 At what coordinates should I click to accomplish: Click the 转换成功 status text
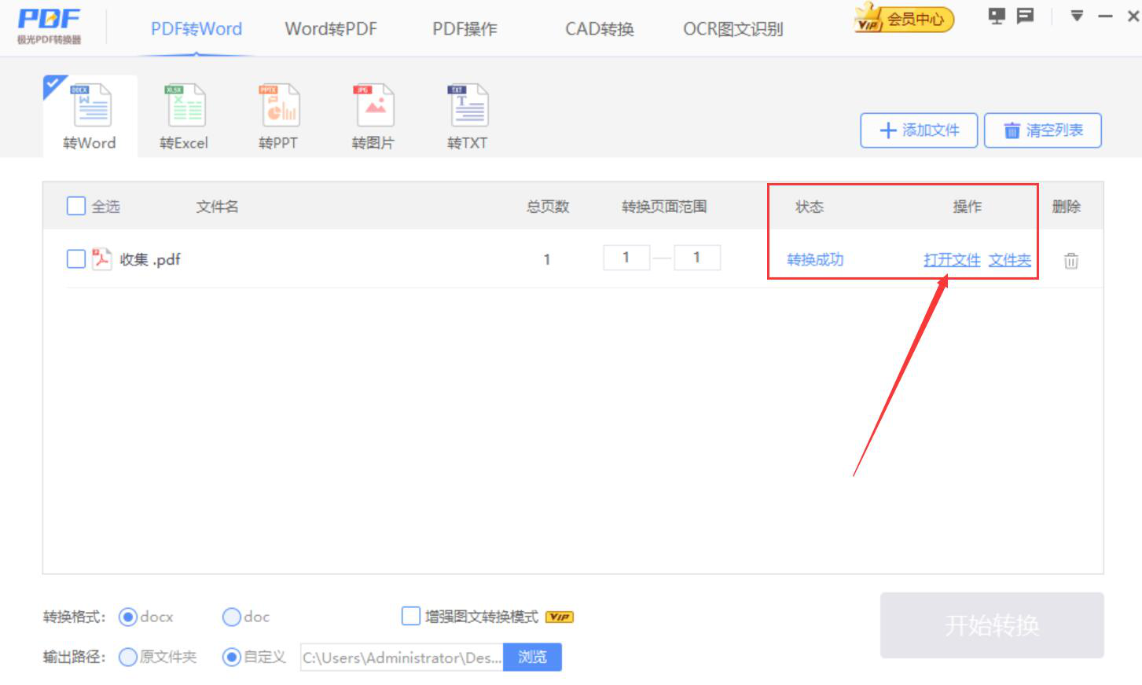[x=815, y=259]
